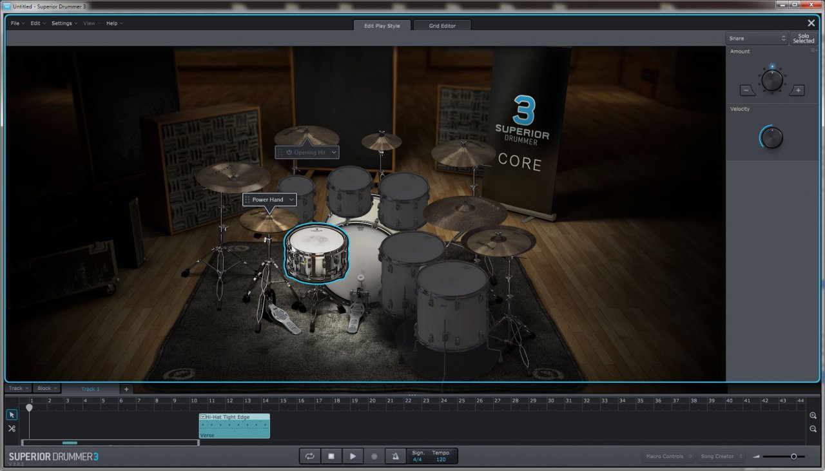Viewport: 825px width, 471px height.
Task: Start playback with the play button
Action: click(353, 456)
